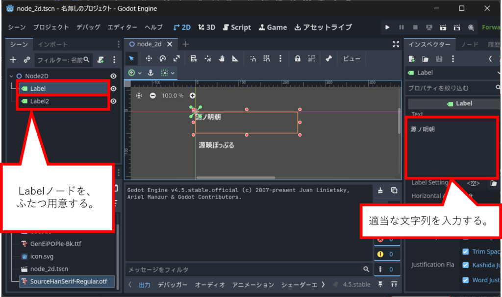Lock the selected node with padlock icon
502x297 pixels.
pos(298,58)
